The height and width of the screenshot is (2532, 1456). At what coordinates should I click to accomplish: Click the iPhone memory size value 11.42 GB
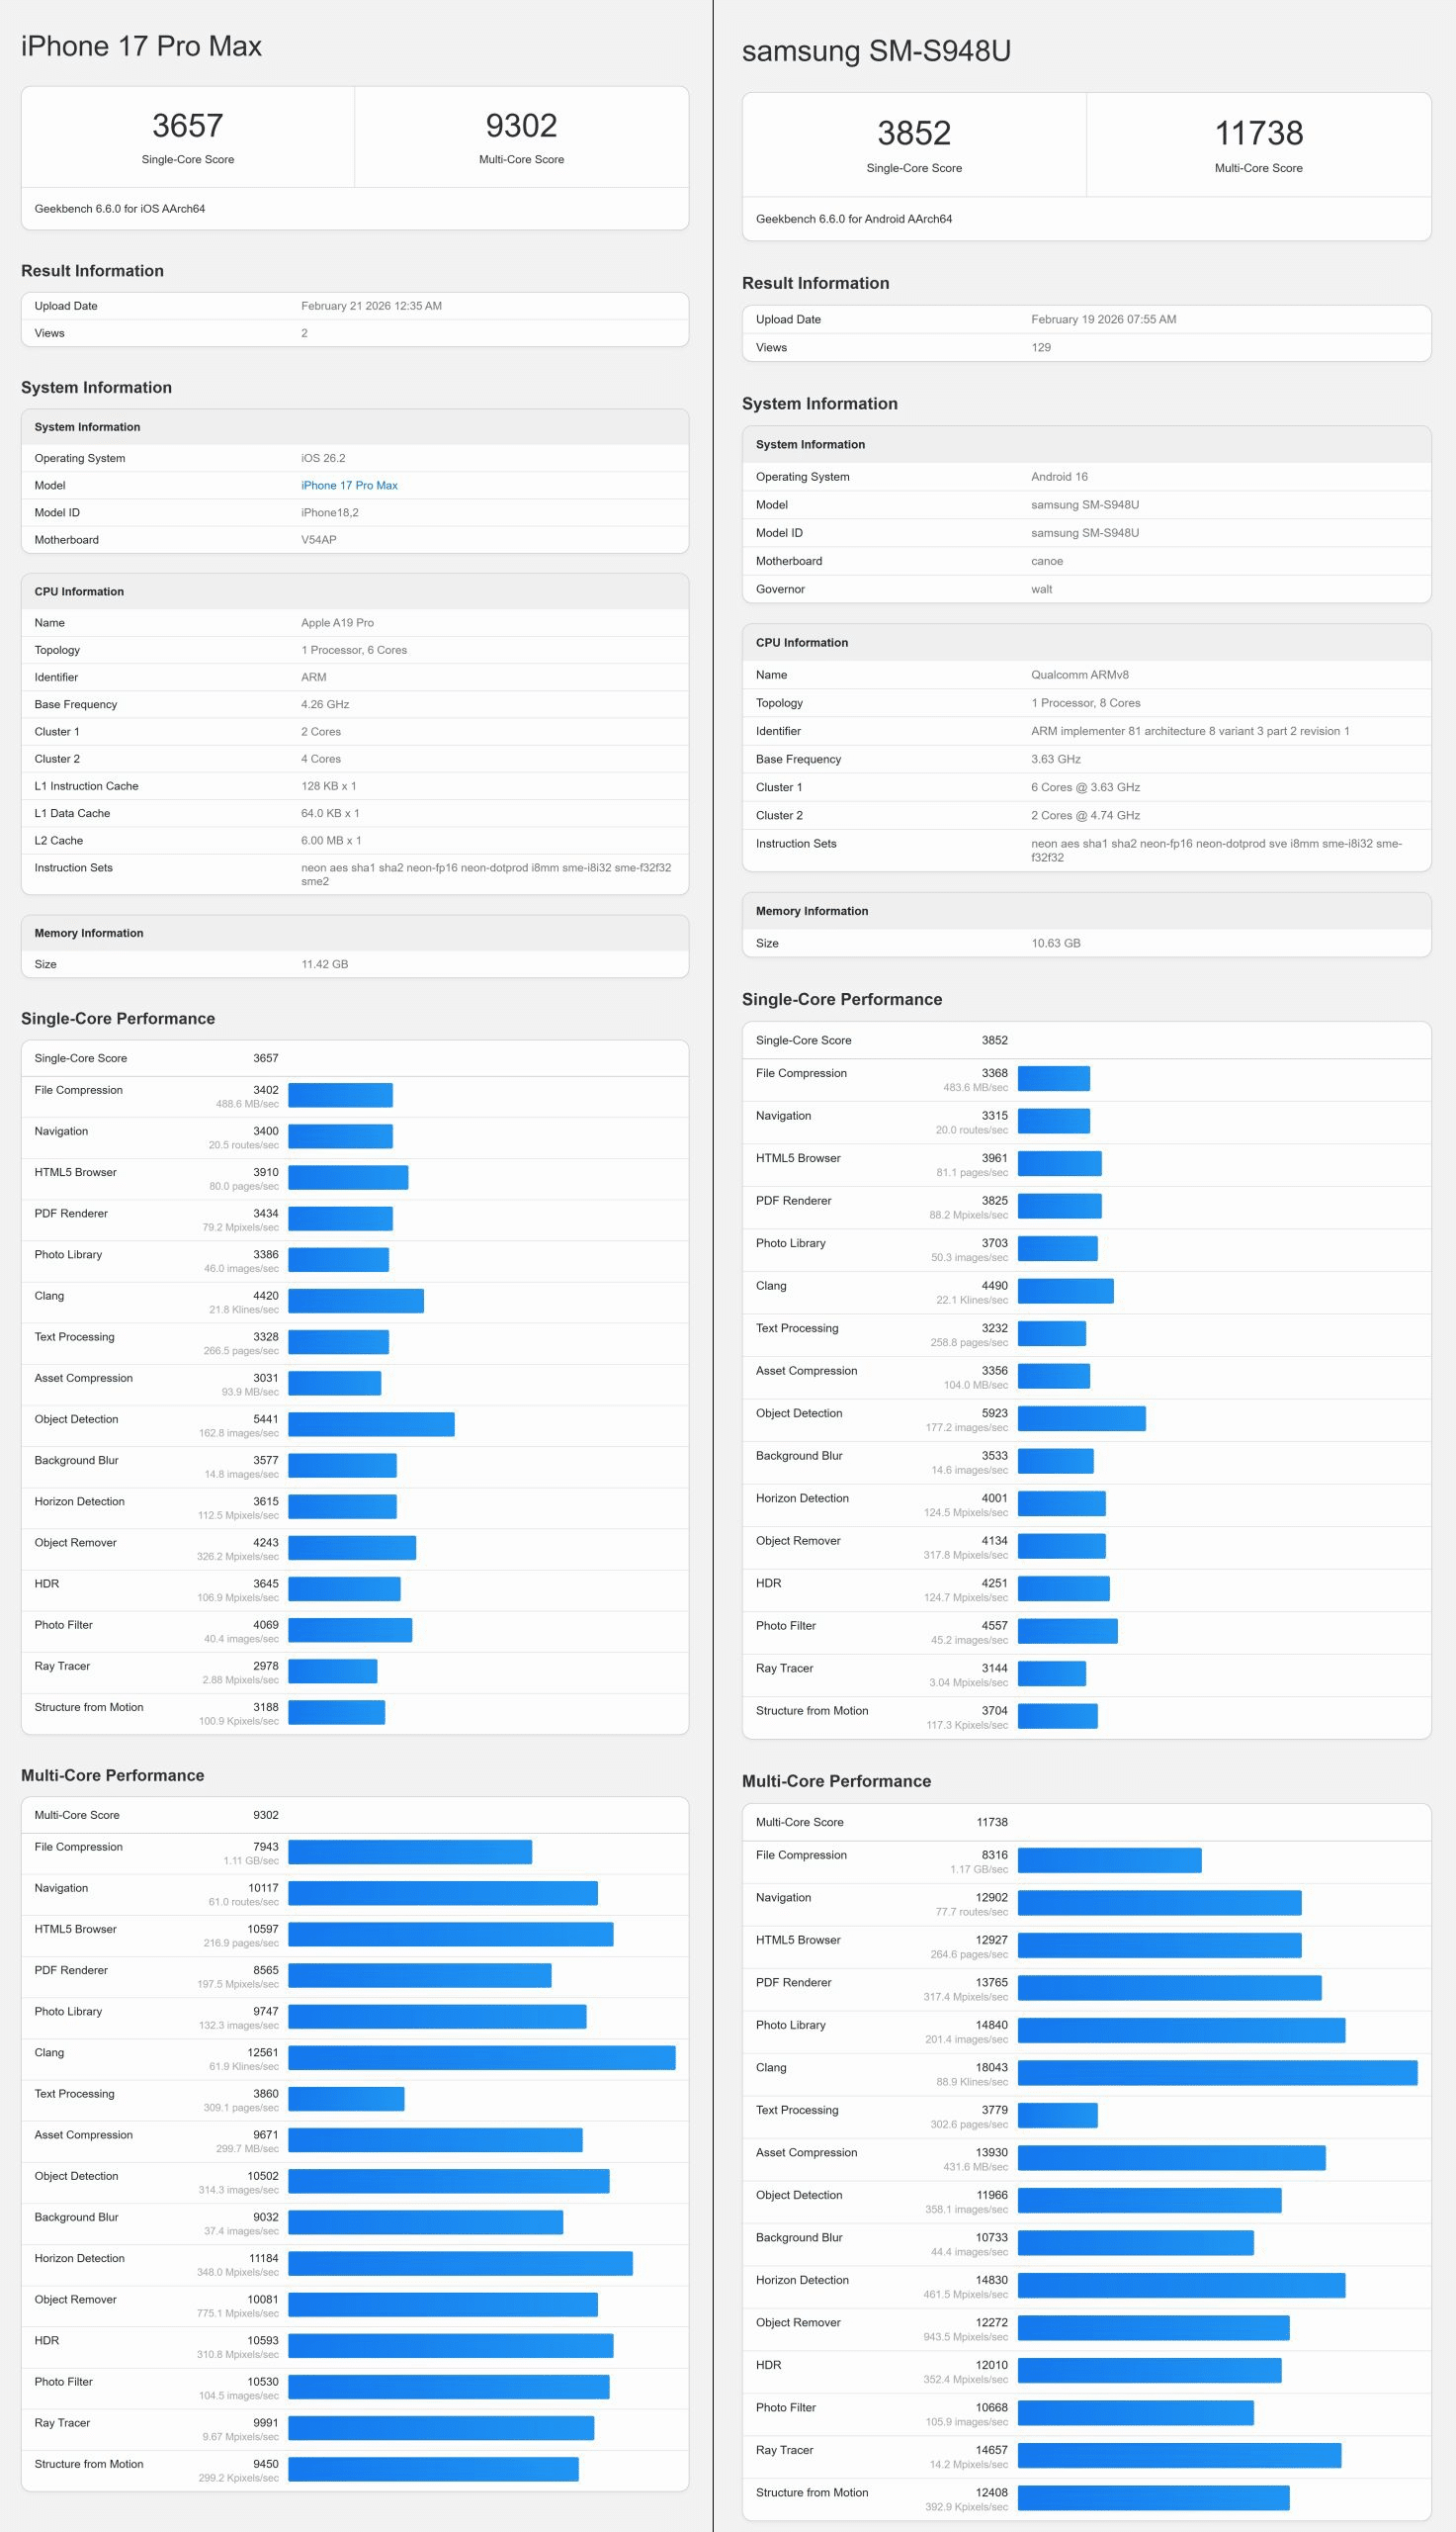324,964
